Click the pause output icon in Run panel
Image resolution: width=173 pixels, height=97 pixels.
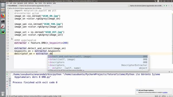coord(7,79)
